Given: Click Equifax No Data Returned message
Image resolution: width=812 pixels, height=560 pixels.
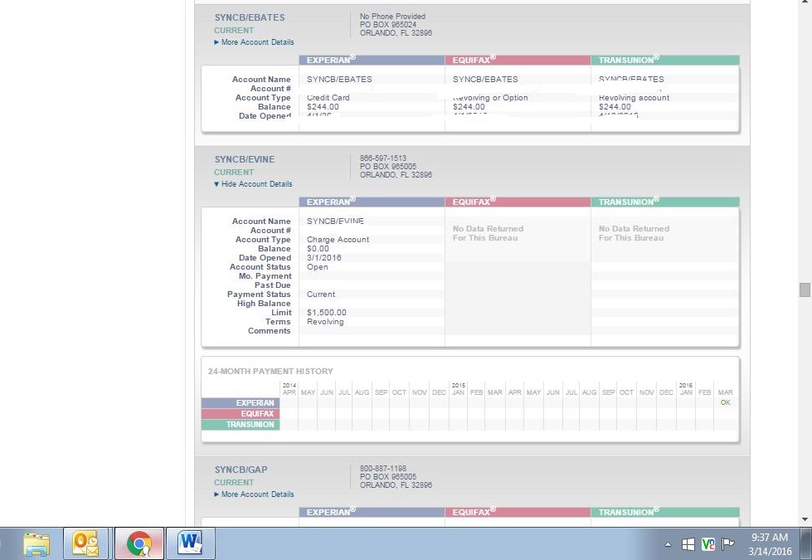Looking at the screenshot, I should (x=488, y=233).
